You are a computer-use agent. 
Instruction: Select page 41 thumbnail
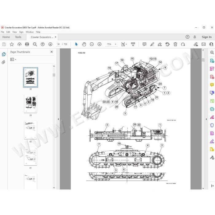(30, 156)
